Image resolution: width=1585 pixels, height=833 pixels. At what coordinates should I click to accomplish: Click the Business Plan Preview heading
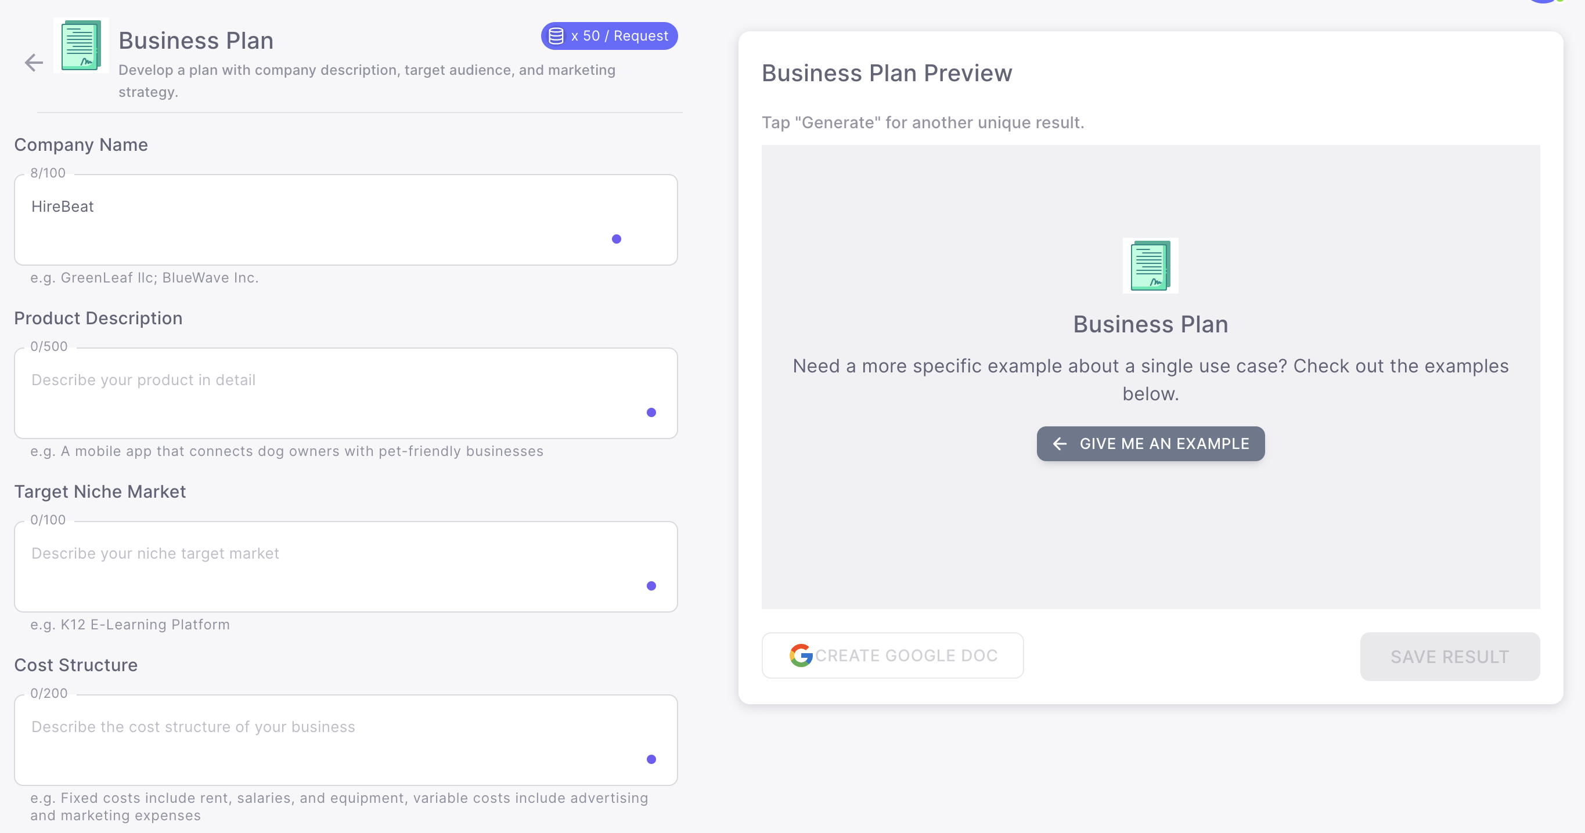pos(887,73)
